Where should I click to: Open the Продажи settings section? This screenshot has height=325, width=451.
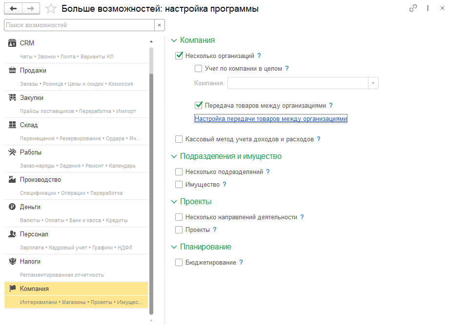[x=33, y=71]
